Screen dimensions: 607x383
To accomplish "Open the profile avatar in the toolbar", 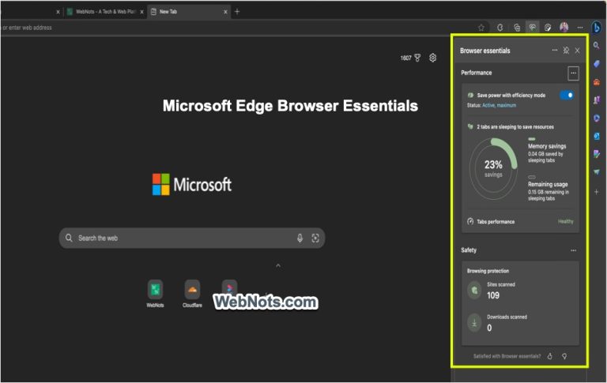I will click(564, 27).
